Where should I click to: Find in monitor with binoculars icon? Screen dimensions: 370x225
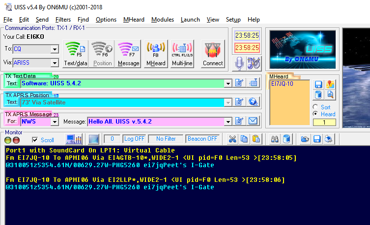(x=275, y=139)
